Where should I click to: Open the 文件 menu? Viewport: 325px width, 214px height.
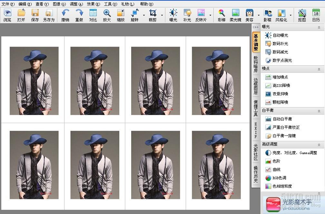tap(8, 4)
